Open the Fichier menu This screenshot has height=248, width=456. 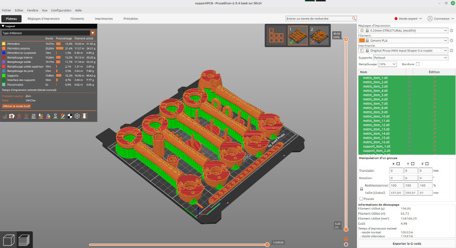(6, 10)
